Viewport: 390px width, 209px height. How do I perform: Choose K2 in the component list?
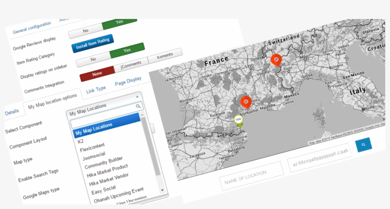coord(80,142)
